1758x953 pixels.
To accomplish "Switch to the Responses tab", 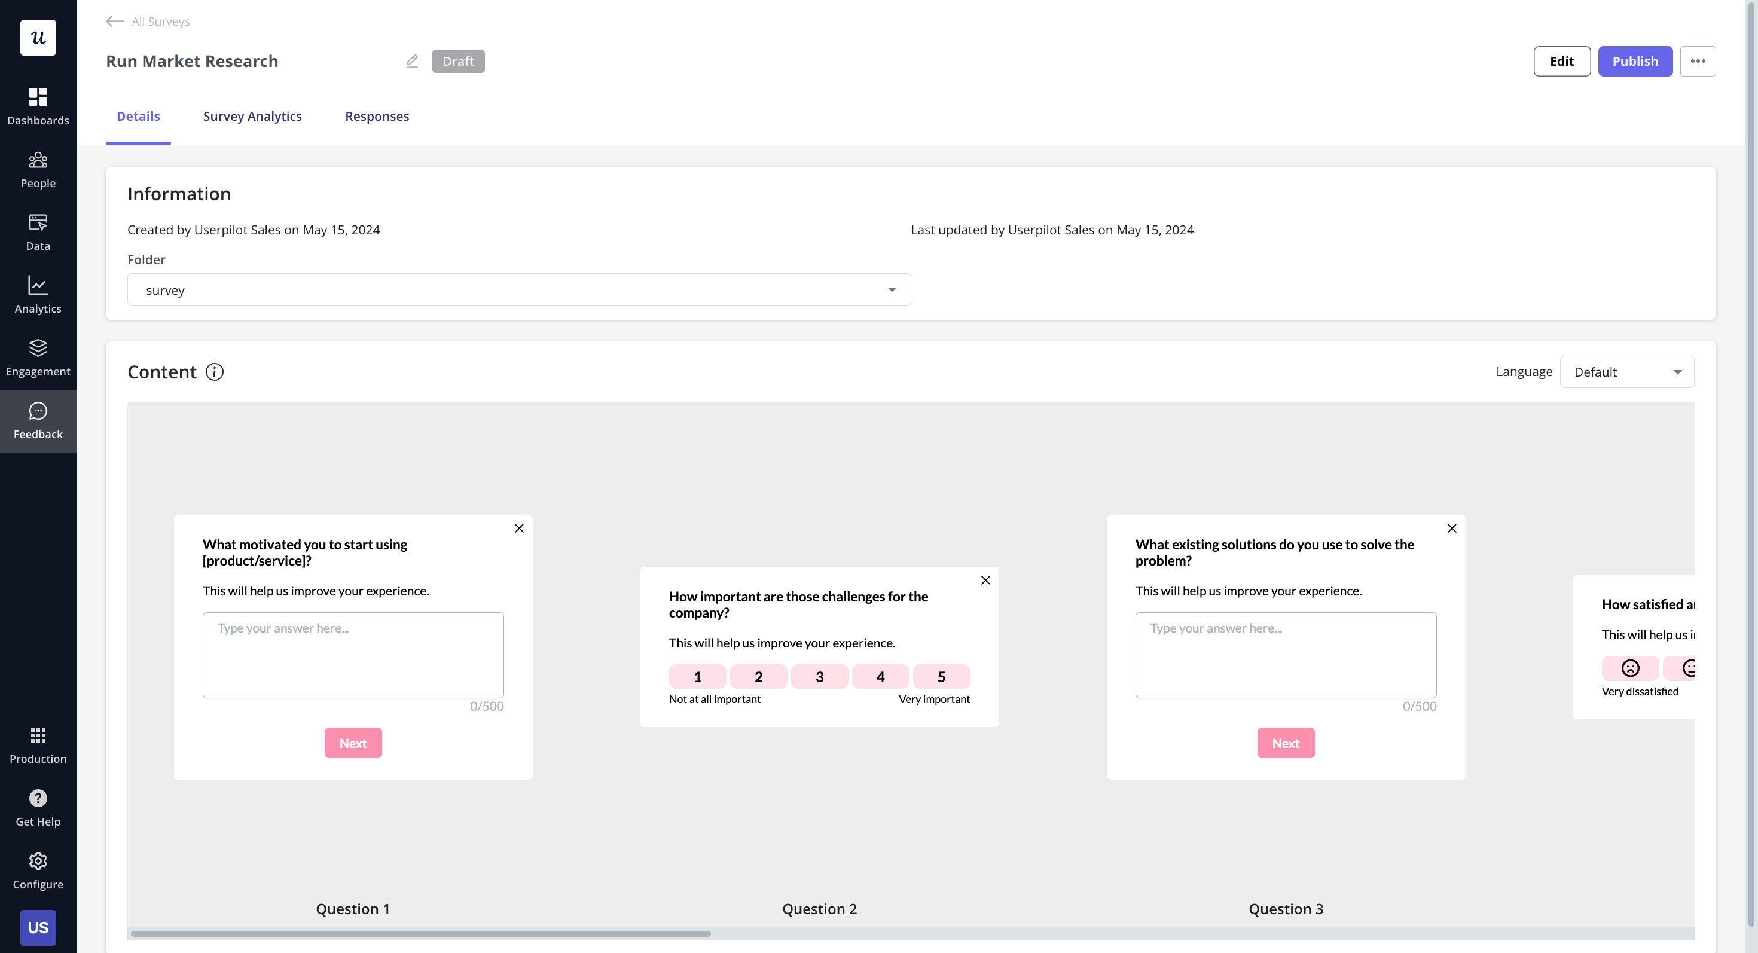I will point(377,116).
